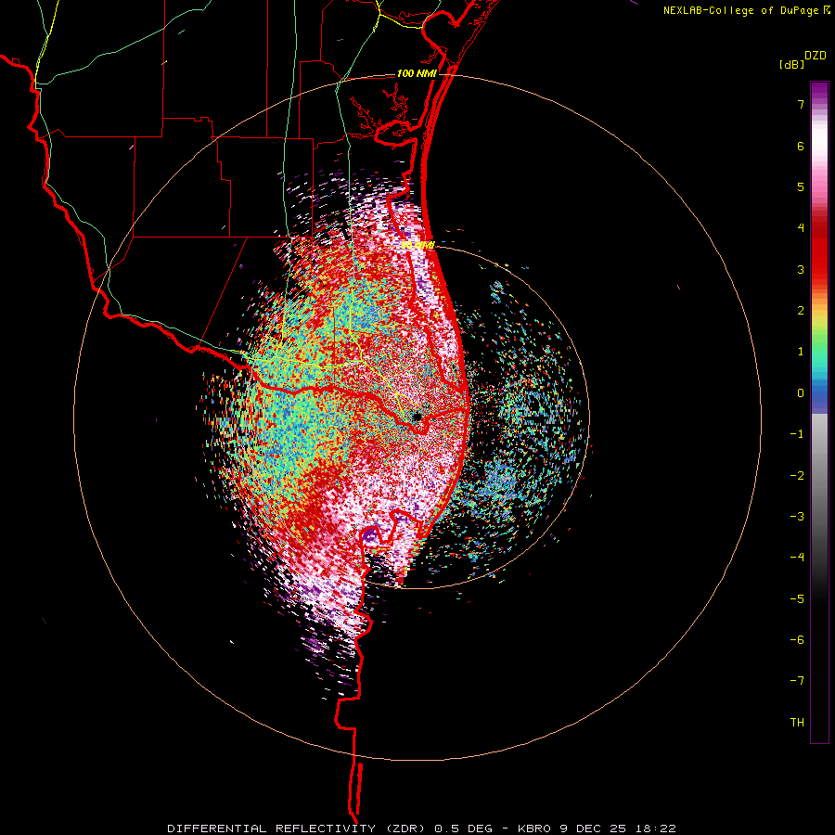Viewport: 835px width, 835px height.
Task: Click the colorbar tick label -3
Action: [x=797, y=517]
